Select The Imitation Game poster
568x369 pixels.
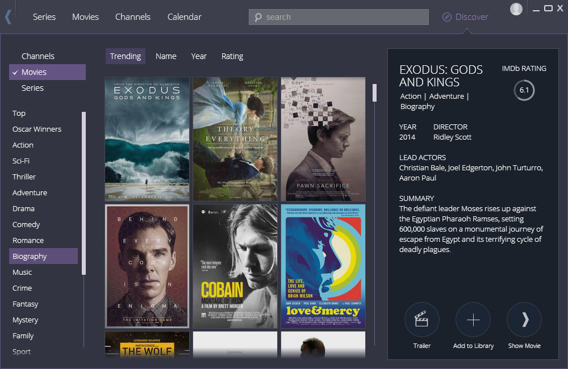pyautogui.click(x=147, y=266)
